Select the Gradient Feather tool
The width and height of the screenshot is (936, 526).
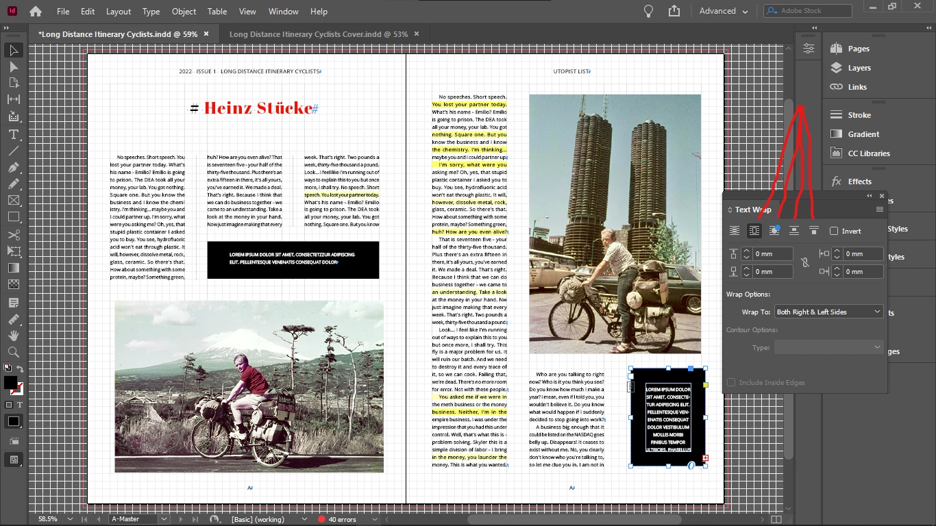14,284
